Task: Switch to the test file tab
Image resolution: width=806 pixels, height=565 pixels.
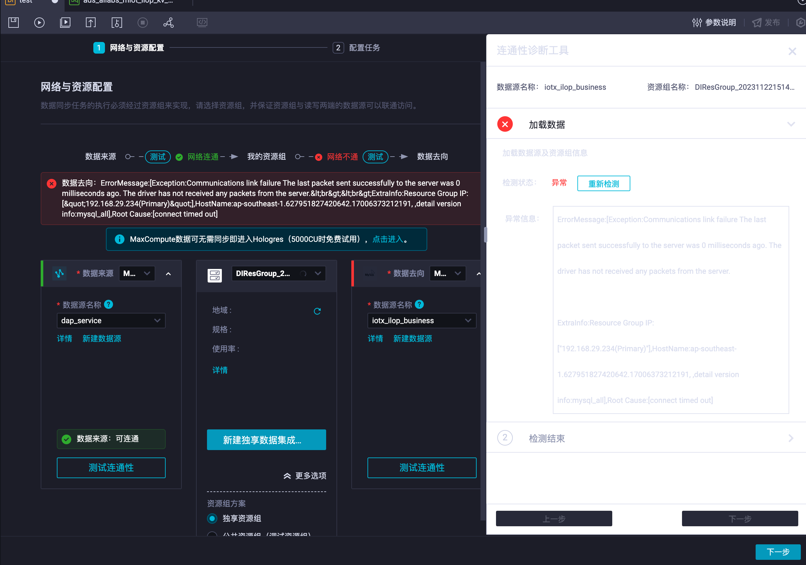Action: tap(32, 3)
